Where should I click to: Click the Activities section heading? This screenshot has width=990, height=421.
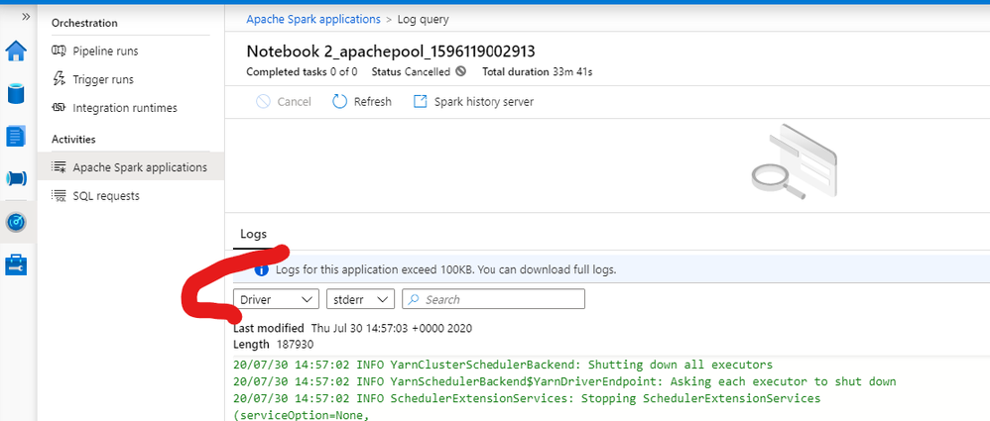point(73,139)
